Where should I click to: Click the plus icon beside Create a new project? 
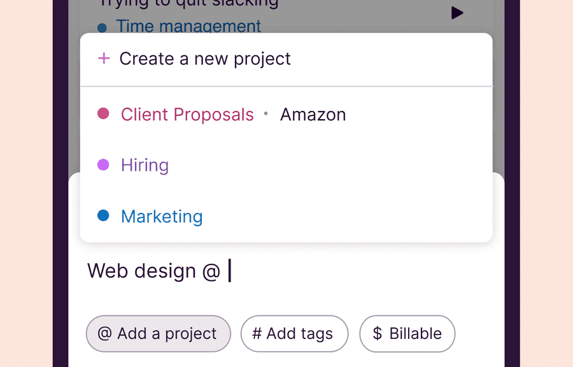pyautogui.click(x=103, y=58)
